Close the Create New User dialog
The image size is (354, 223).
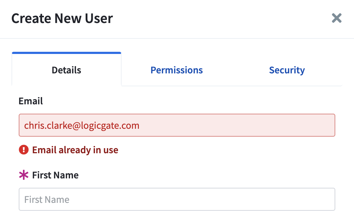(337, 18)
